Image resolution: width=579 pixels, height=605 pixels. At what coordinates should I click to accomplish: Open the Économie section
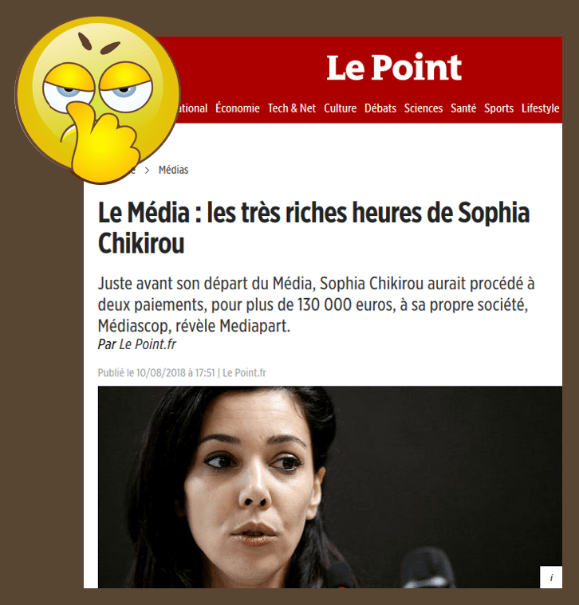pyautogui.click(x=238, y=108)
